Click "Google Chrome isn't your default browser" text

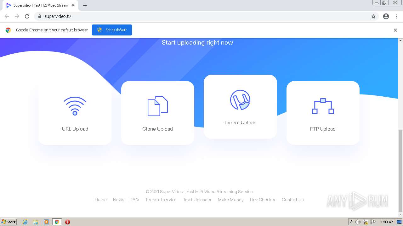tap(52, 30)
